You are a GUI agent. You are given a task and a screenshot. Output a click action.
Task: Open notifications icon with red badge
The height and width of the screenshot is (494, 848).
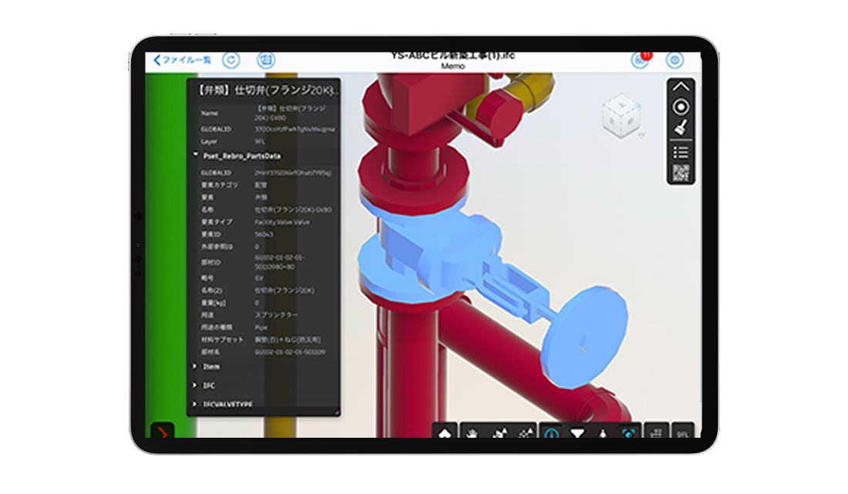640,60
